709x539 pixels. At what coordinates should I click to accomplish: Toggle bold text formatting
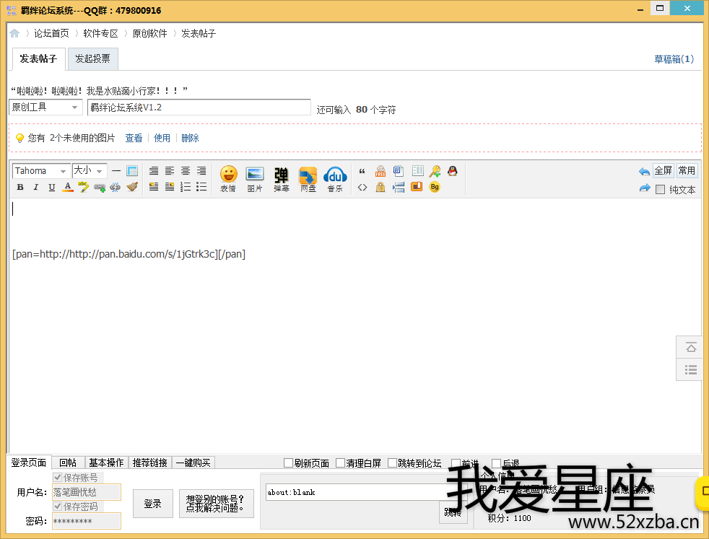20,188
